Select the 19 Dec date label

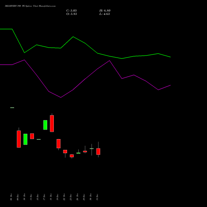[x=58, y=197]
